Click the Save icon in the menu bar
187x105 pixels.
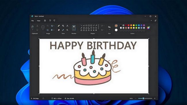[45, 21]
